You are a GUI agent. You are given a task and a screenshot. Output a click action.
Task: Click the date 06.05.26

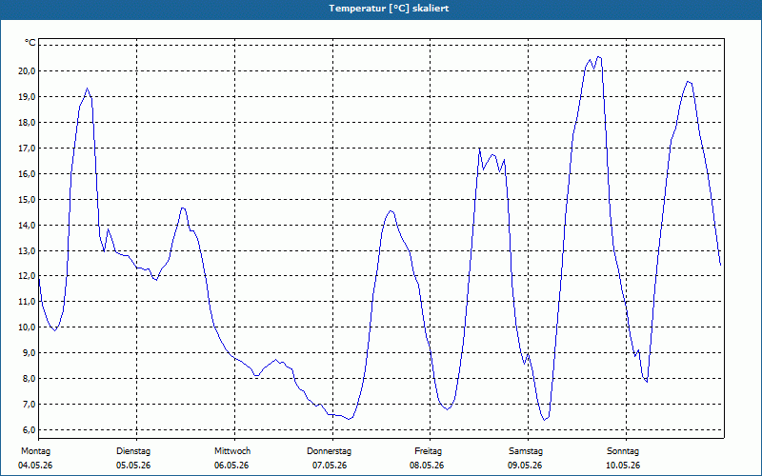click(231, 466)
